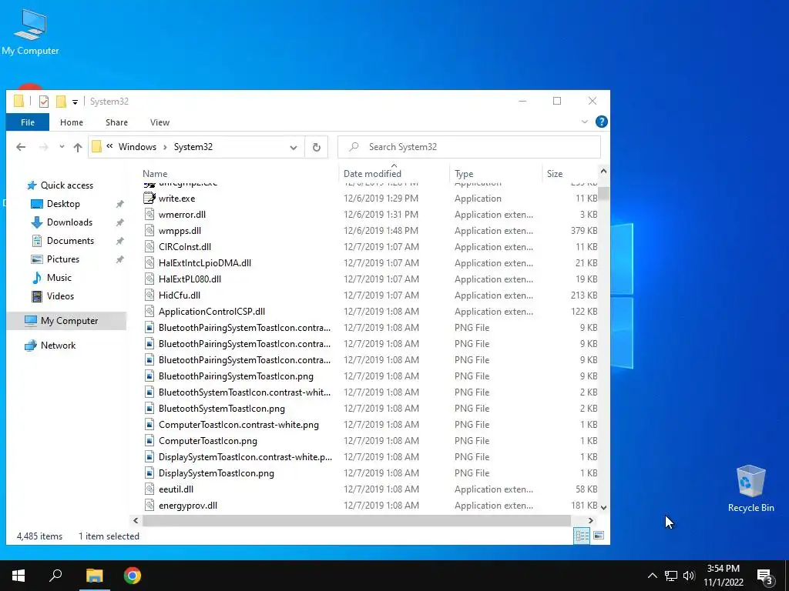Refresh the System32 folder view
Image resolution: width=789 pixels, height=591 pixels.
(317, 147)
